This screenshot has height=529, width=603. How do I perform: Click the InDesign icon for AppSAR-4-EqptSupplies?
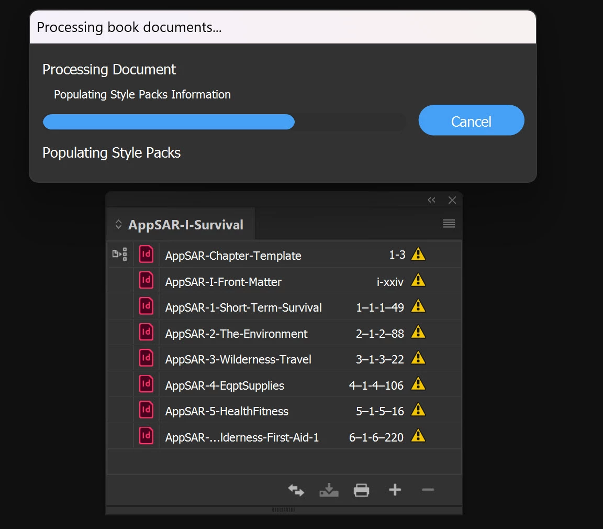pos(146,384)
